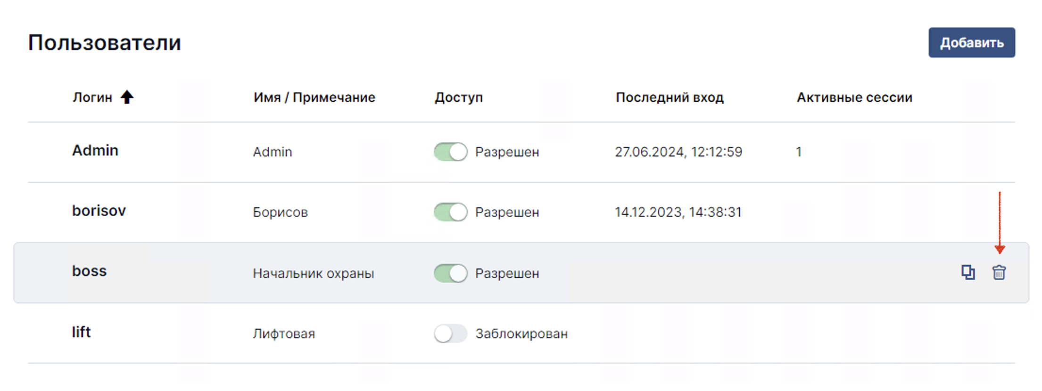Enable the blocked lift user toggle
Screen dimensions: 1042x391
(x=450, y=334)
